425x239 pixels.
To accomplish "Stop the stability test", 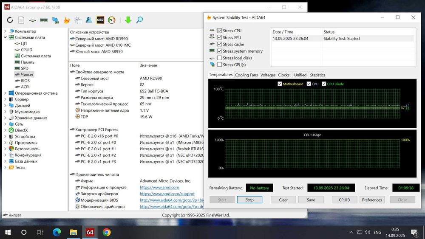I will (x=249, y=200).
